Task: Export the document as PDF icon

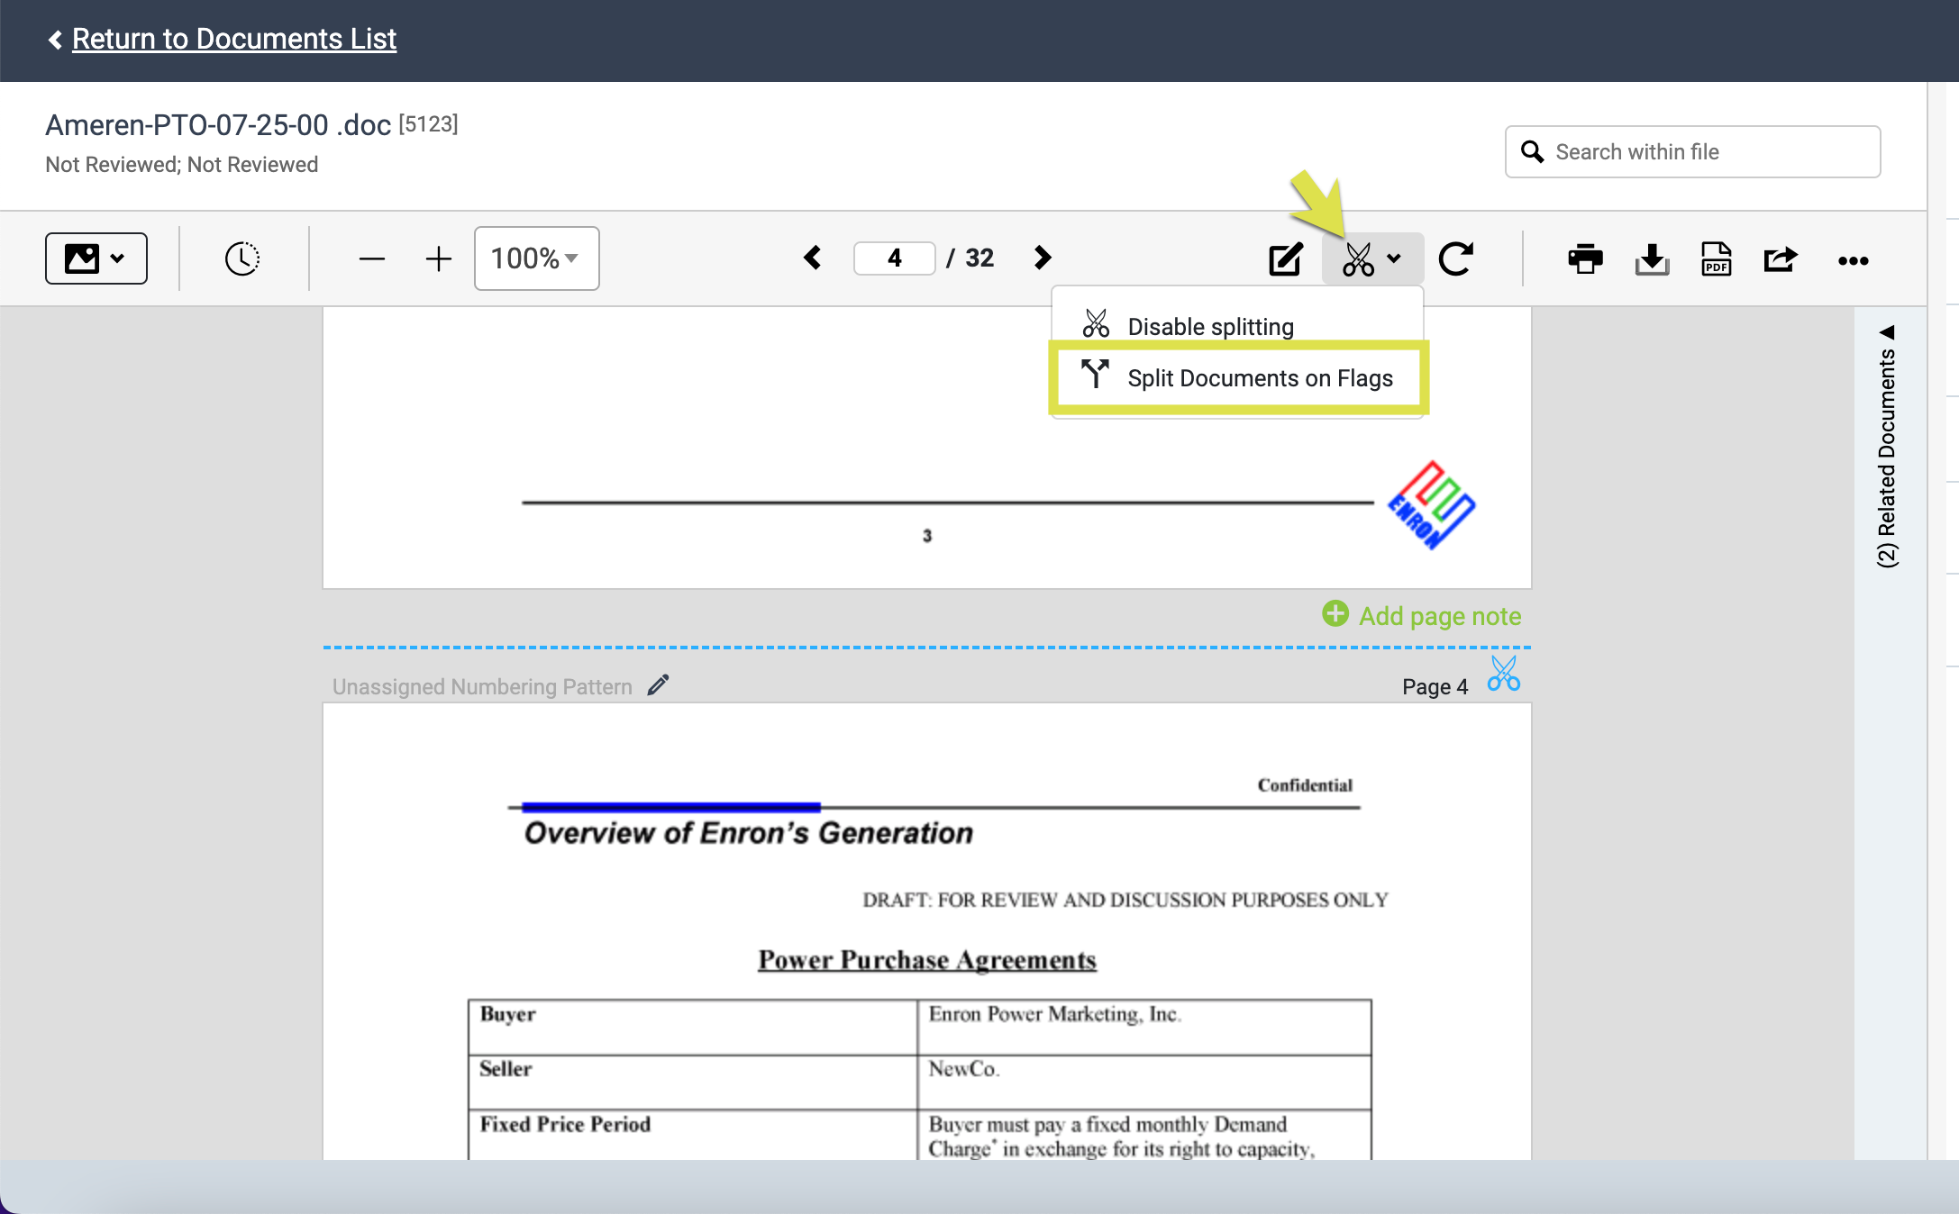Action: click(1717, 259)
